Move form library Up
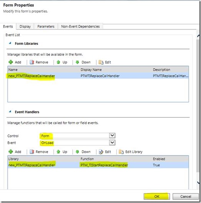Image resolution: width=201 pixels, height=203 pixels. tap(62, 62)
